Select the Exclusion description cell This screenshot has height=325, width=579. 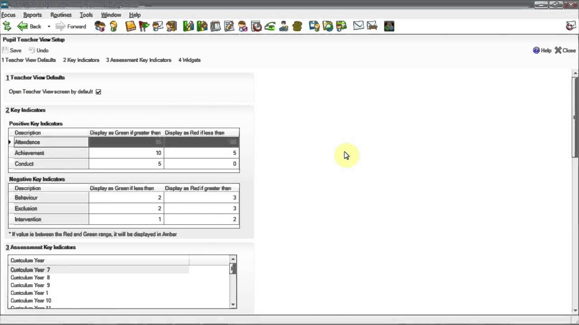pyautogui.click(x=51, y=209)
